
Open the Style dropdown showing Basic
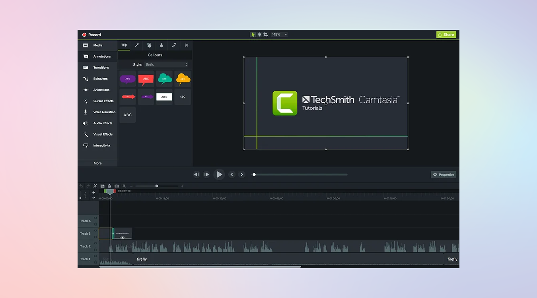coord(167,64)
